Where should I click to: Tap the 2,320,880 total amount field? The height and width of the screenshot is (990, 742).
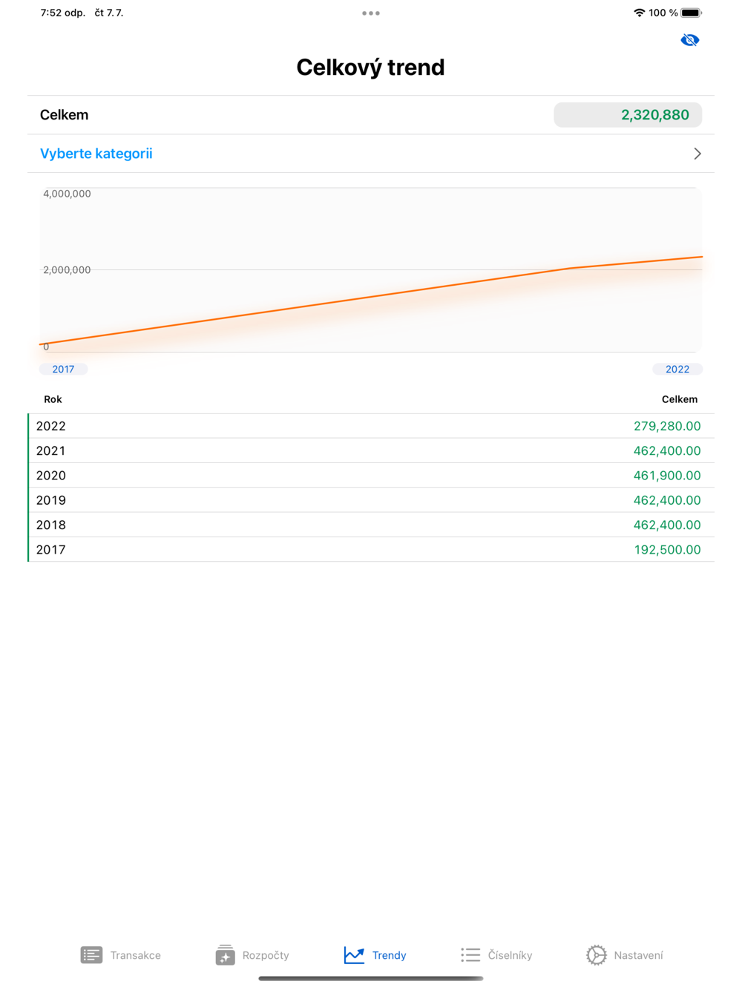[x=628, y=115]
